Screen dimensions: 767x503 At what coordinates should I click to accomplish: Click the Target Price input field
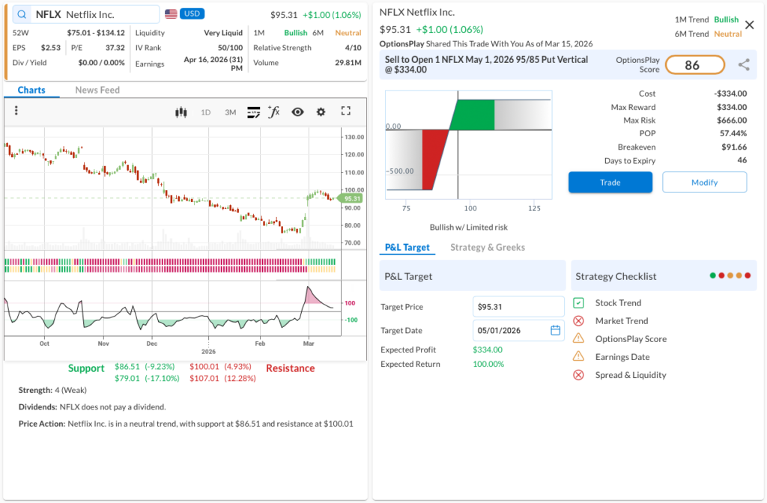(x=518, y=307)
